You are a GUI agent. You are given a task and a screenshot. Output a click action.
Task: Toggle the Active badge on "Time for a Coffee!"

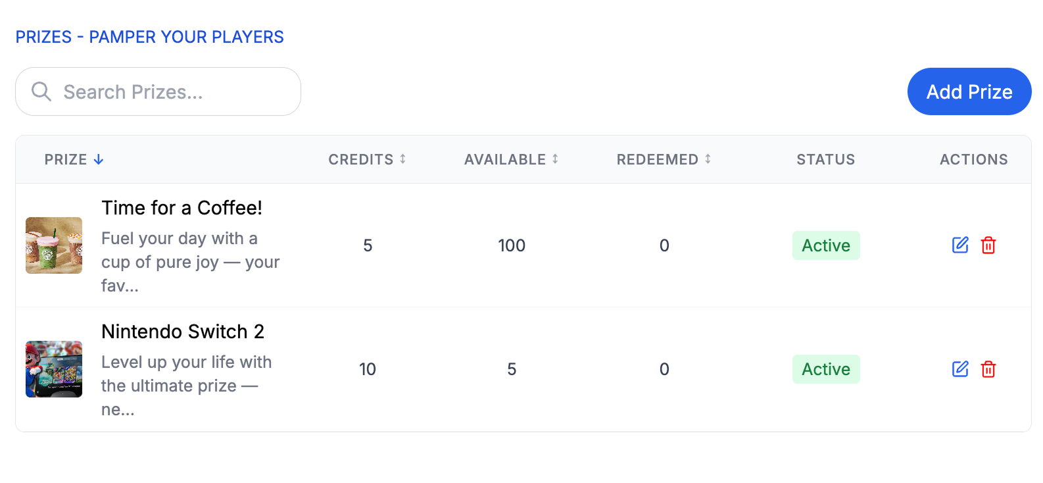tap(826, 245)
